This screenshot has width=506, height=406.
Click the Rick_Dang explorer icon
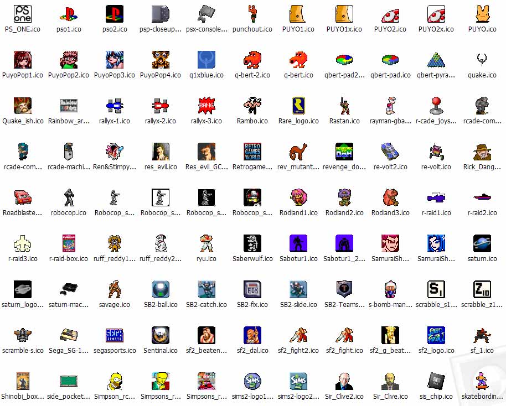(x=482, y=152)
